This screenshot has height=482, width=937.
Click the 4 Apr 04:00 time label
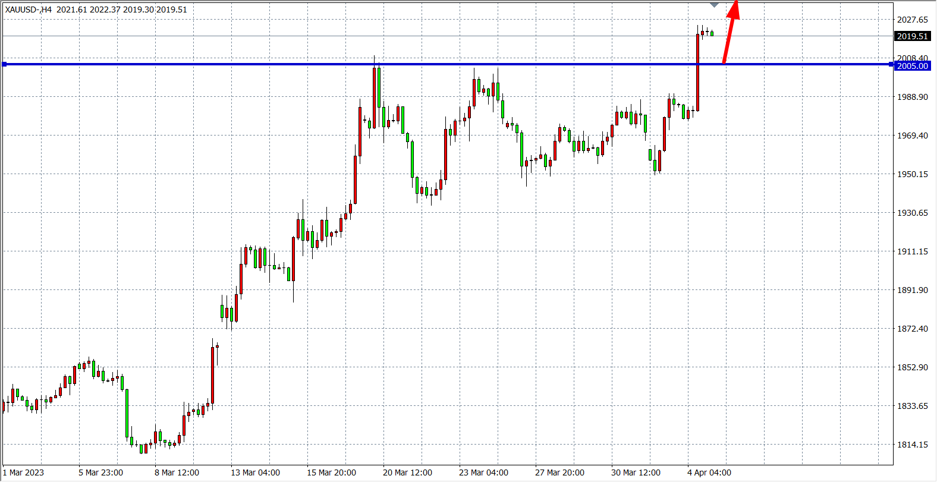click(x=709, y=472)
